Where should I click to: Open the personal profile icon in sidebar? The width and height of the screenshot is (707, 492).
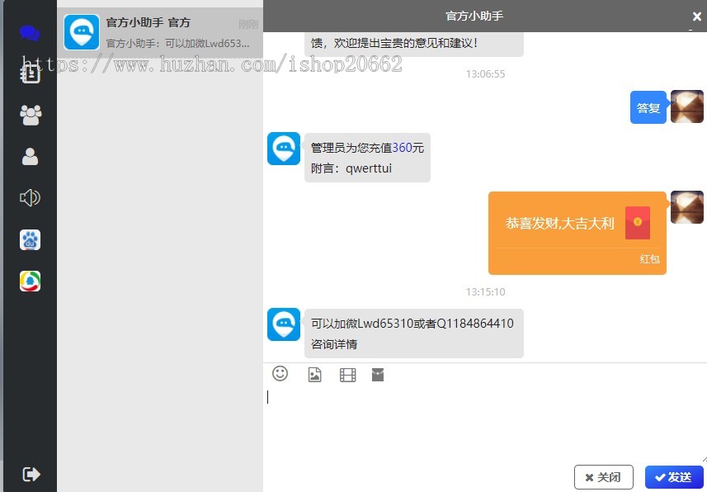(x=30, y=157)
